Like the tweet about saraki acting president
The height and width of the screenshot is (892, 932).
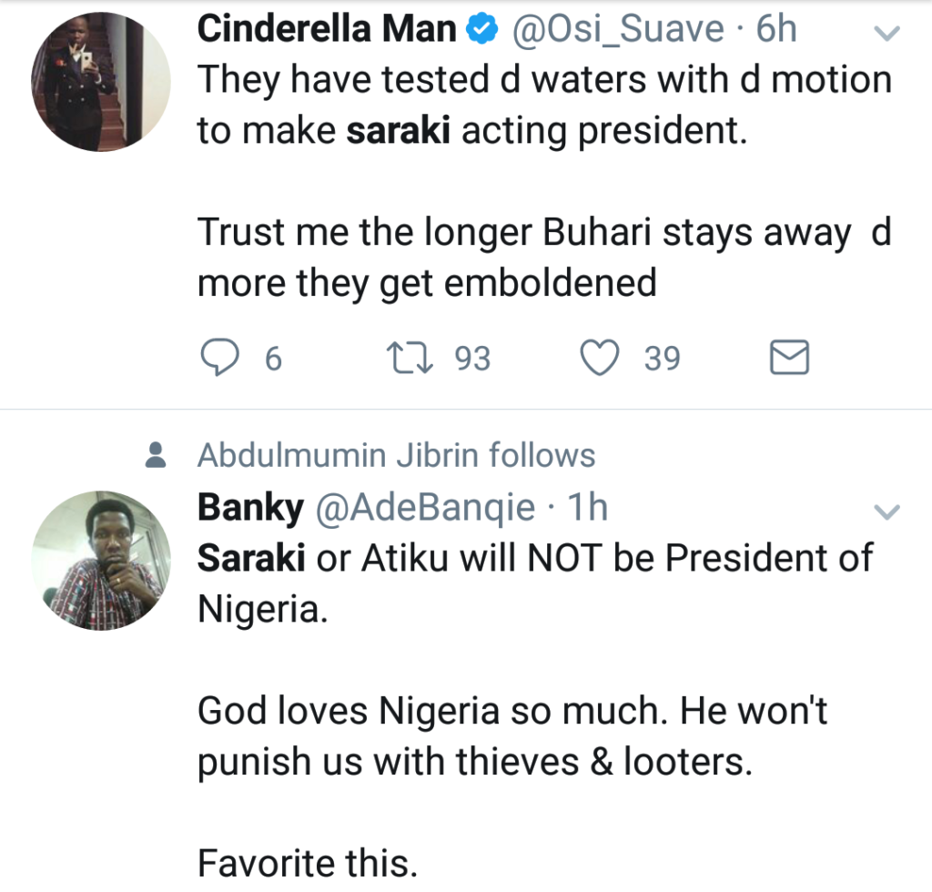click(x=599, y=359)
